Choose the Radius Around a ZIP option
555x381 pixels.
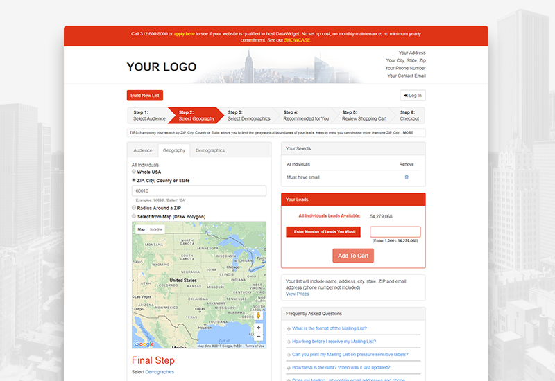pyautogui.click(x=134, y=207)
